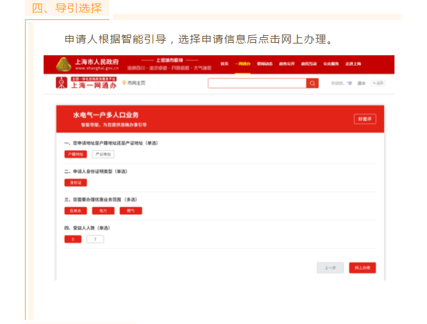This screenshot has height=324, width=427.
Task: Click the 好差评 rating button
Action: pos(365,119)
